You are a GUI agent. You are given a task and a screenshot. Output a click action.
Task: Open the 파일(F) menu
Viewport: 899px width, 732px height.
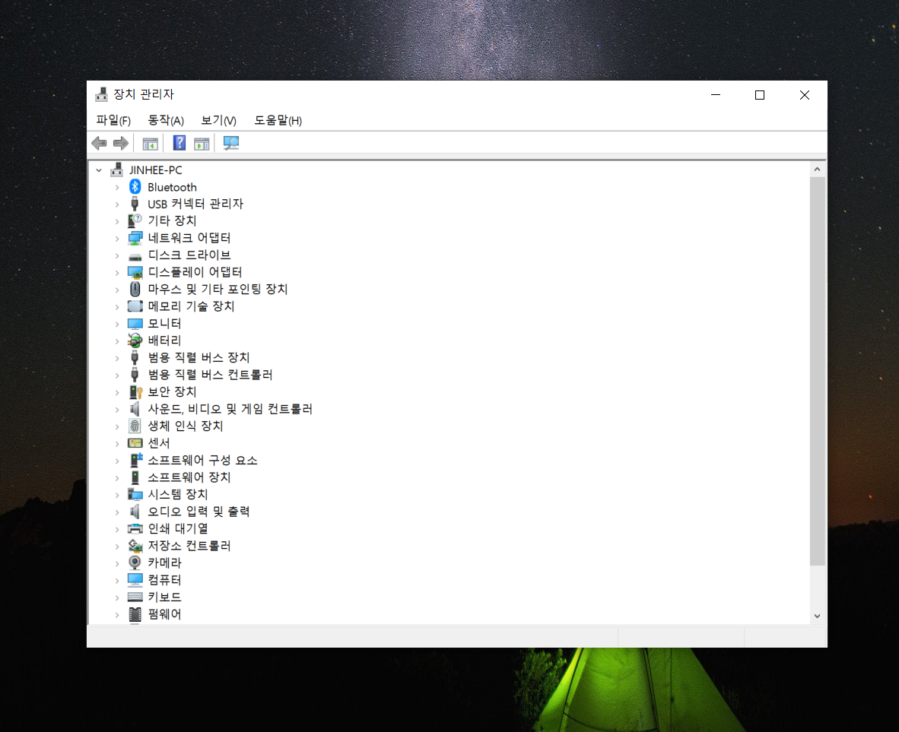pos(113,120)
